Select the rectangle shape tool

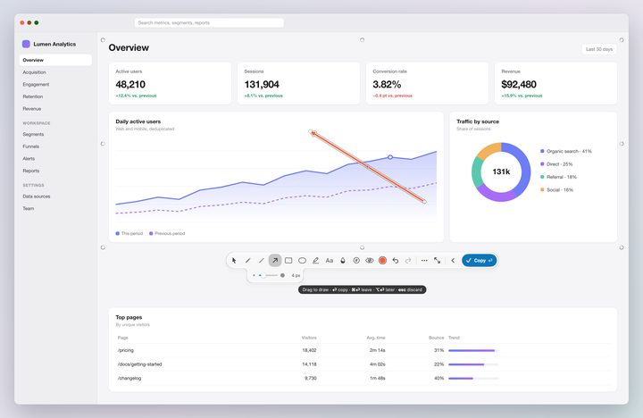click(288, 261)
